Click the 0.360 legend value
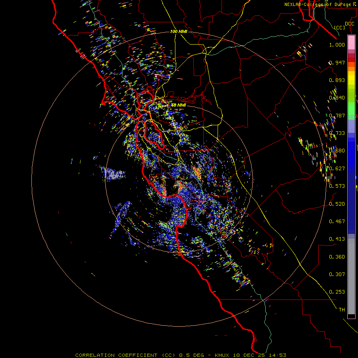This screenshot has width=358, height=358. coord(337,257)
